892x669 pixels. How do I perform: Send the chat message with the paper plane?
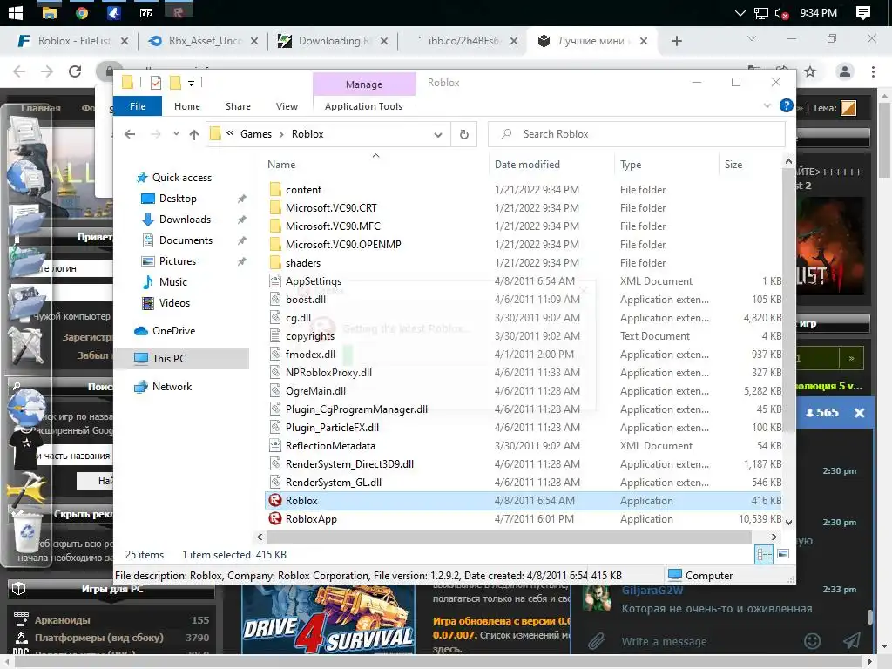(851, 641)
